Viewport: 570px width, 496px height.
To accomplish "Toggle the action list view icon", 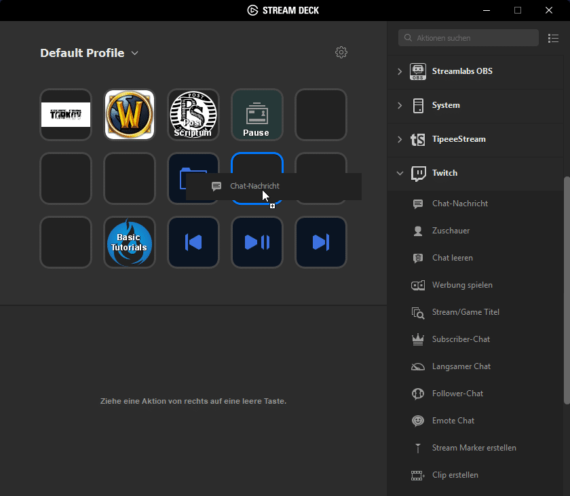I will coord(553,38).
